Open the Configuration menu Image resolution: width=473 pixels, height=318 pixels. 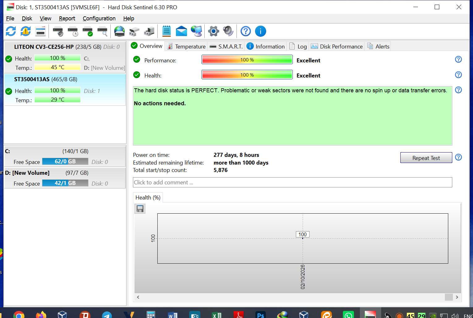click(99, 19)
